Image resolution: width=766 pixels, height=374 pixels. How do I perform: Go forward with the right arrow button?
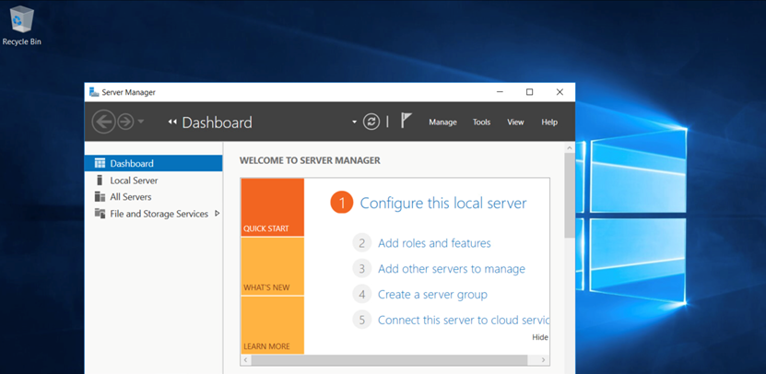tap(125, 122)
